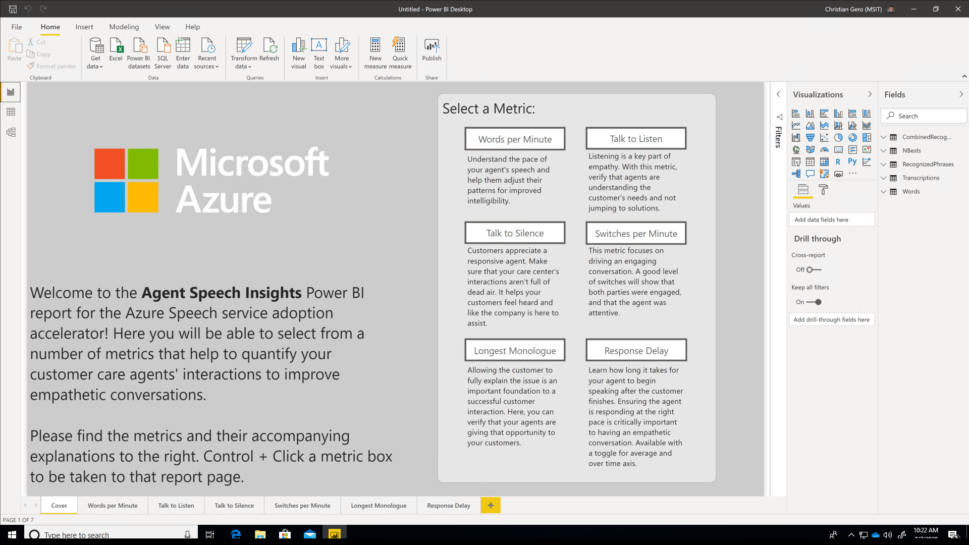Collapse the Visualizations pane chevron
Viewport: 969px width, 545px height.
pyautogui.click(x=870, y=94)
